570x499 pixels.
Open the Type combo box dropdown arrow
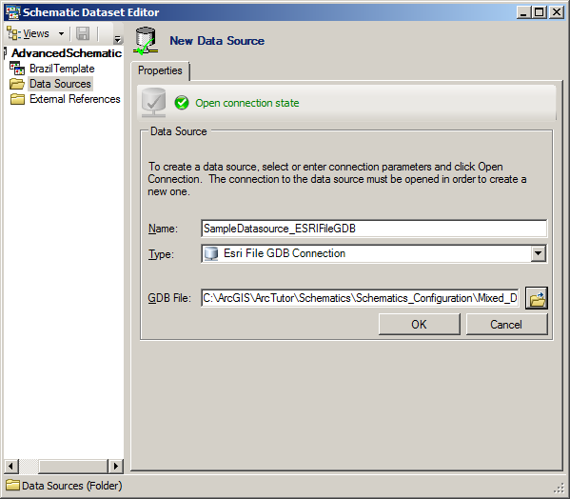click(x=538, y=253)
